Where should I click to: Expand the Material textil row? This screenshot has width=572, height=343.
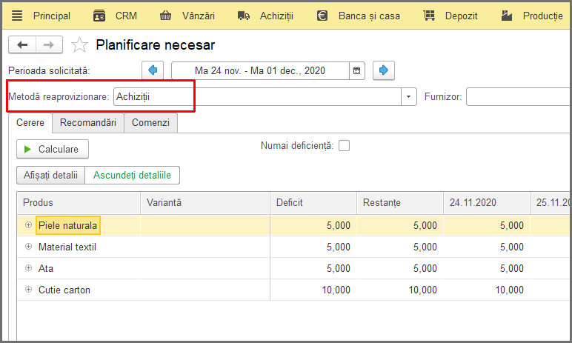click(28, 247)
